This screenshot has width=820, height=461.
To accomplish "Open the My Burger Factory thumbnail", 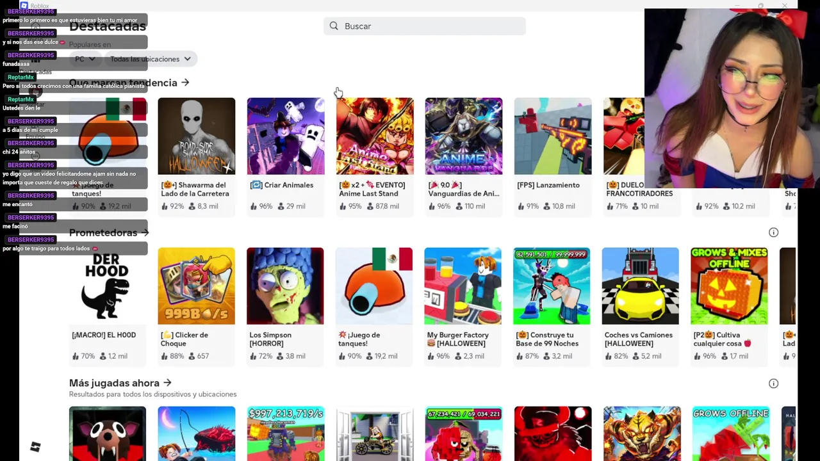I will click(x=463, y=286).
